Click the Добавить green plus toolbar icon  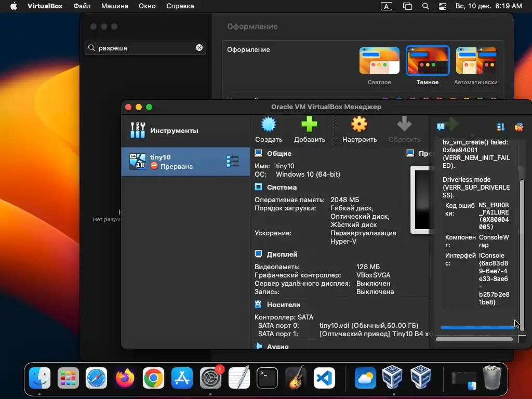[309, 124]
